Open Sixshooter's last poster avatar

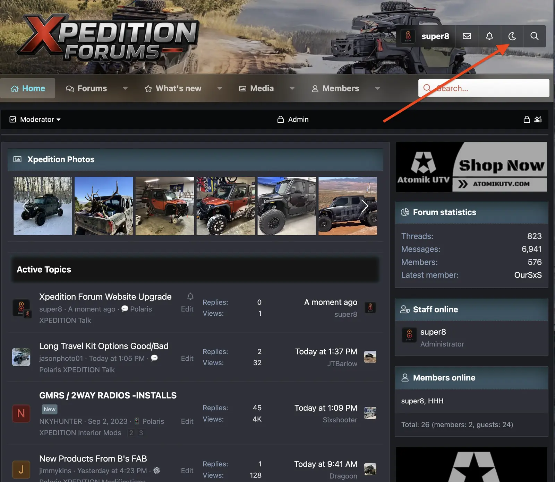coord(370,413)
